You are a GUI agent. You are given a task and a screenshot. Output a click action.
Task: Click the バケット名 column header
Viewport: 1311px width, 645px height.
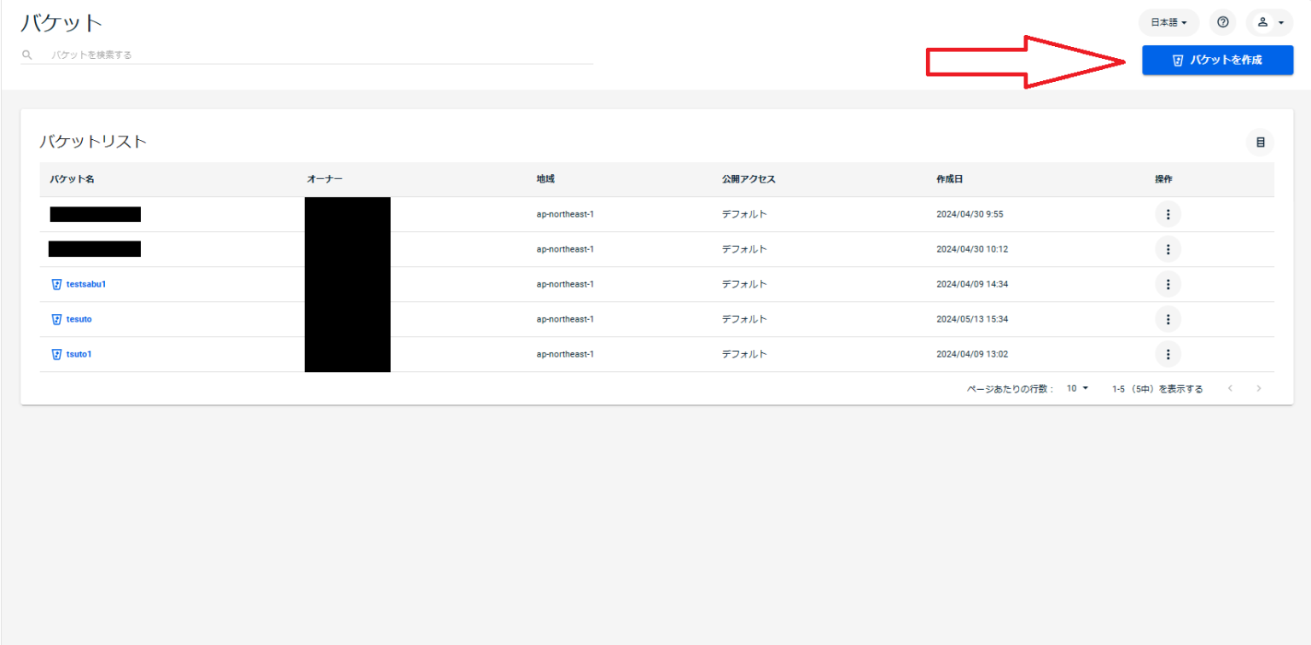[72, 179]
